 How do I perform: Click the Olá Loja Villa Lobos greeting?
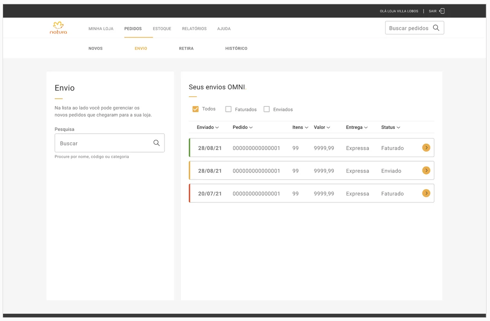tap(399, 11)
